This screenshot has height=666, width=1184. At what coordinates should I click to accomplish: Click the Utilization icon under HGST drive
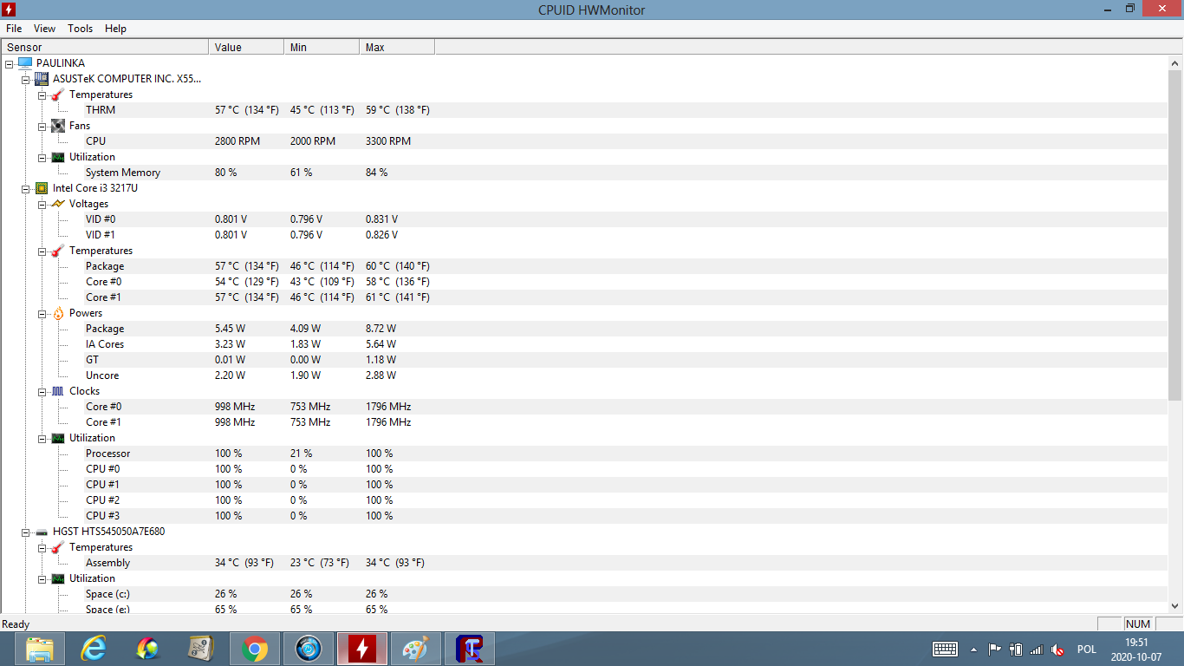tap(57, 578)
